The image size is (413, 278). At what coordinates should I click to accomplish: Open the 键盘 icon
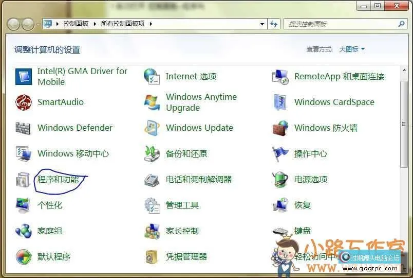(x=280, y=231)
